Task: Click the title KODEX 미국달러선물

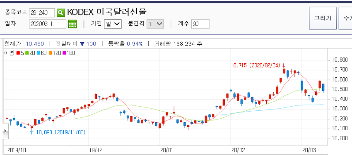Action: (x=107, y=12)
